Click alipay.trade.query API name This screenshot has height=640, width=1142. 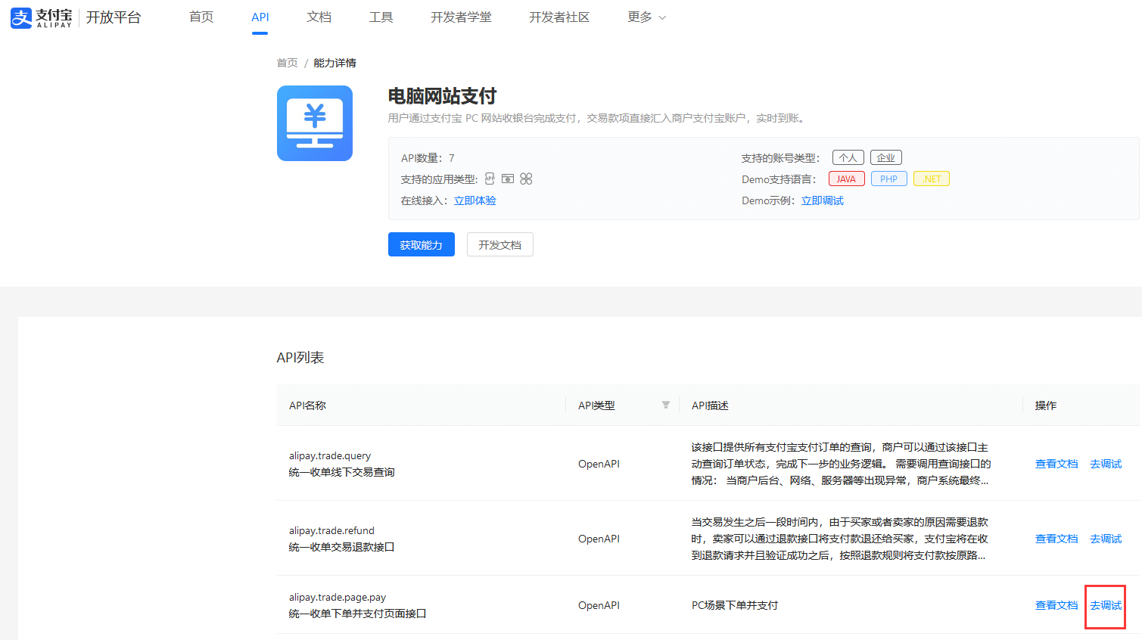(x=330, y=455)
